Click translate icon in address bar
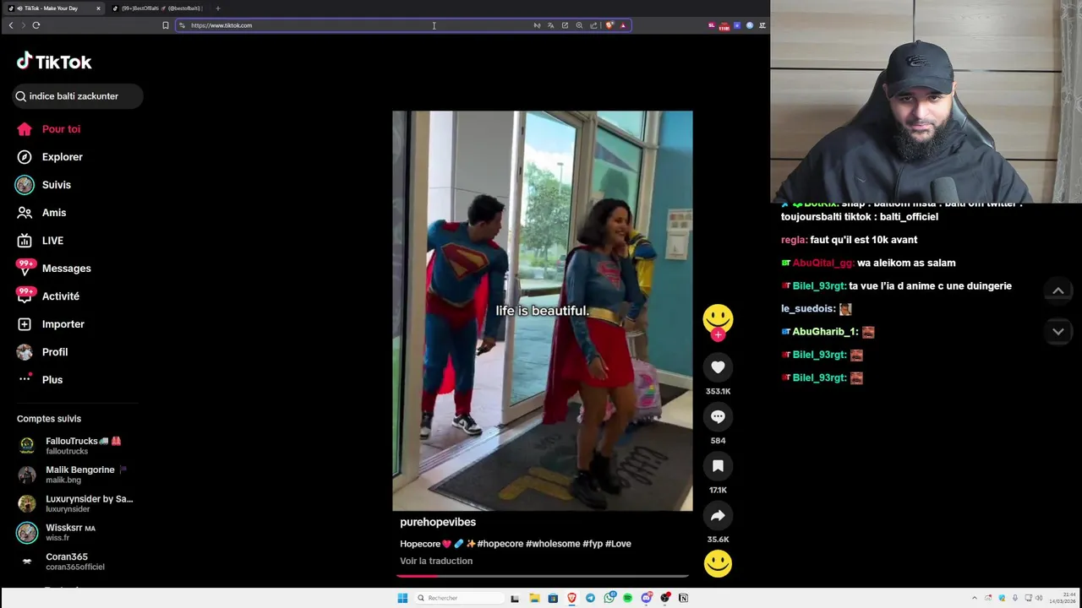1082x608 pixels. click(550, 25)
